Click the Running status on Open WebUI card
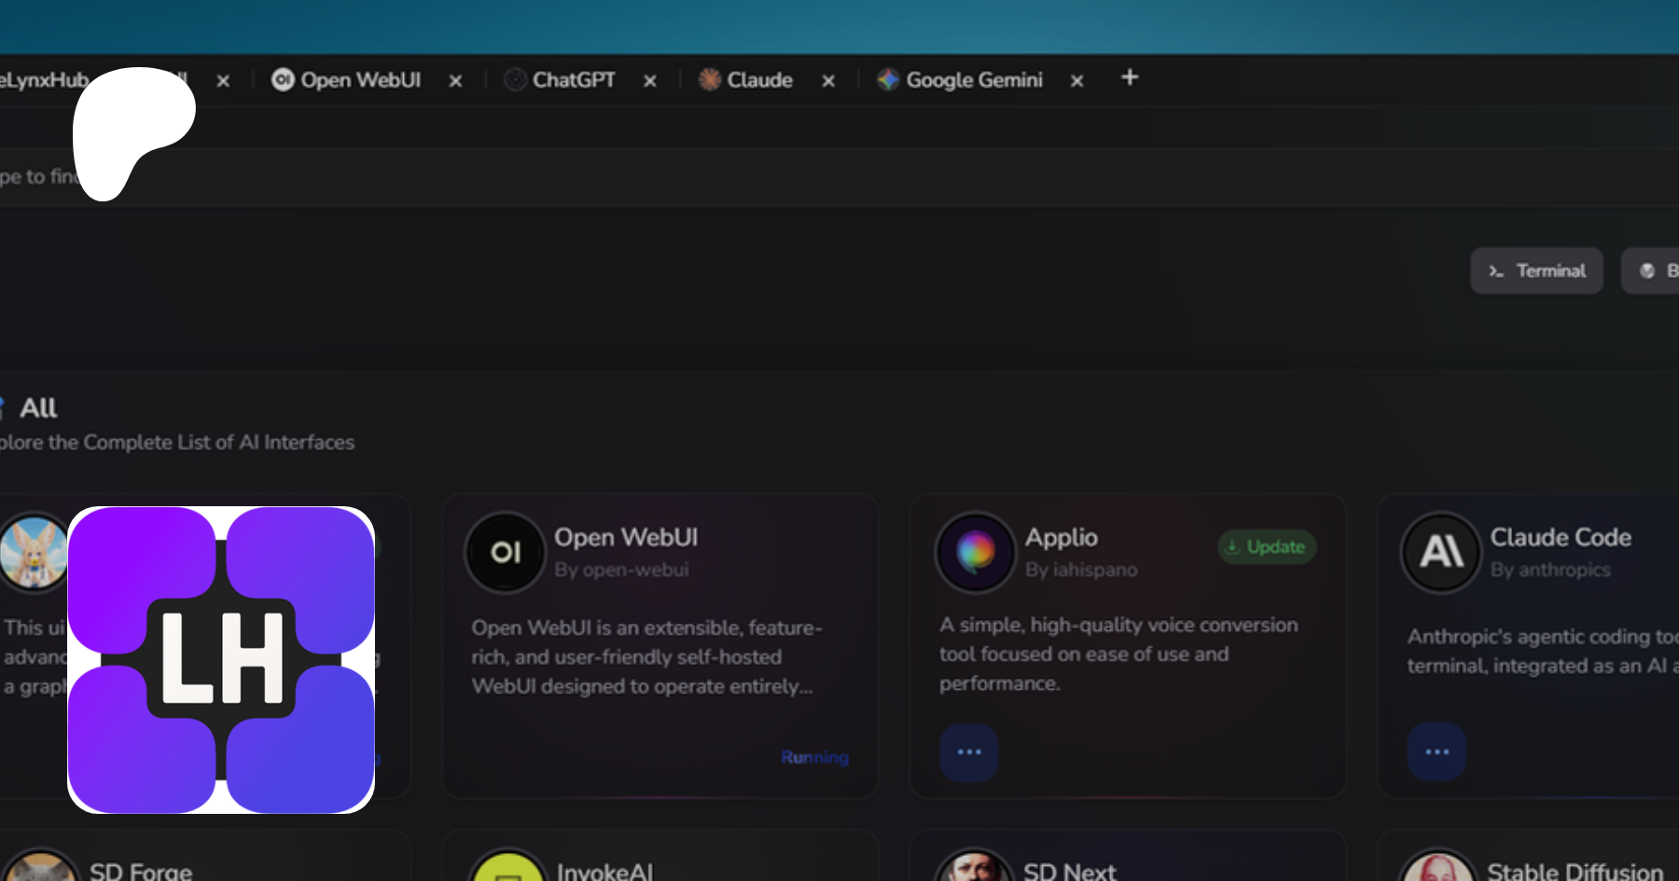This screenshot has width=1679, height=881. click(814, 758)
